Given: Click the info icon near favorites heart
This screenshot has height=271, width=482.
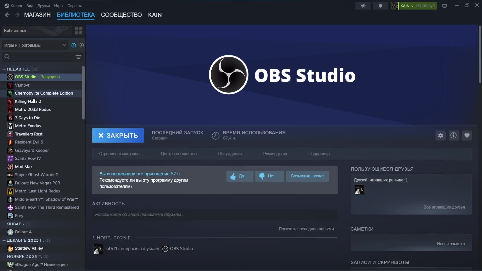Looking at the screenshot, I should click(454, 135).
